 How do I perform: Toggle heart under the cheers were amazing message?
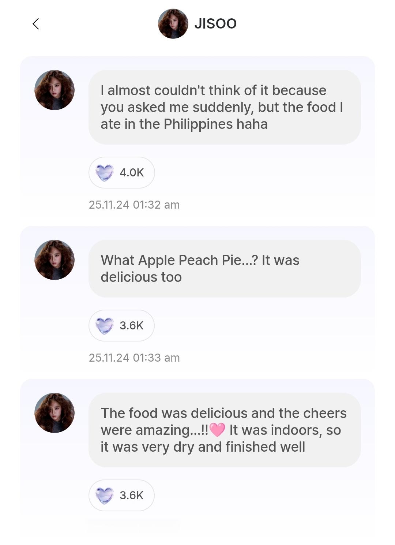point(105,496)
